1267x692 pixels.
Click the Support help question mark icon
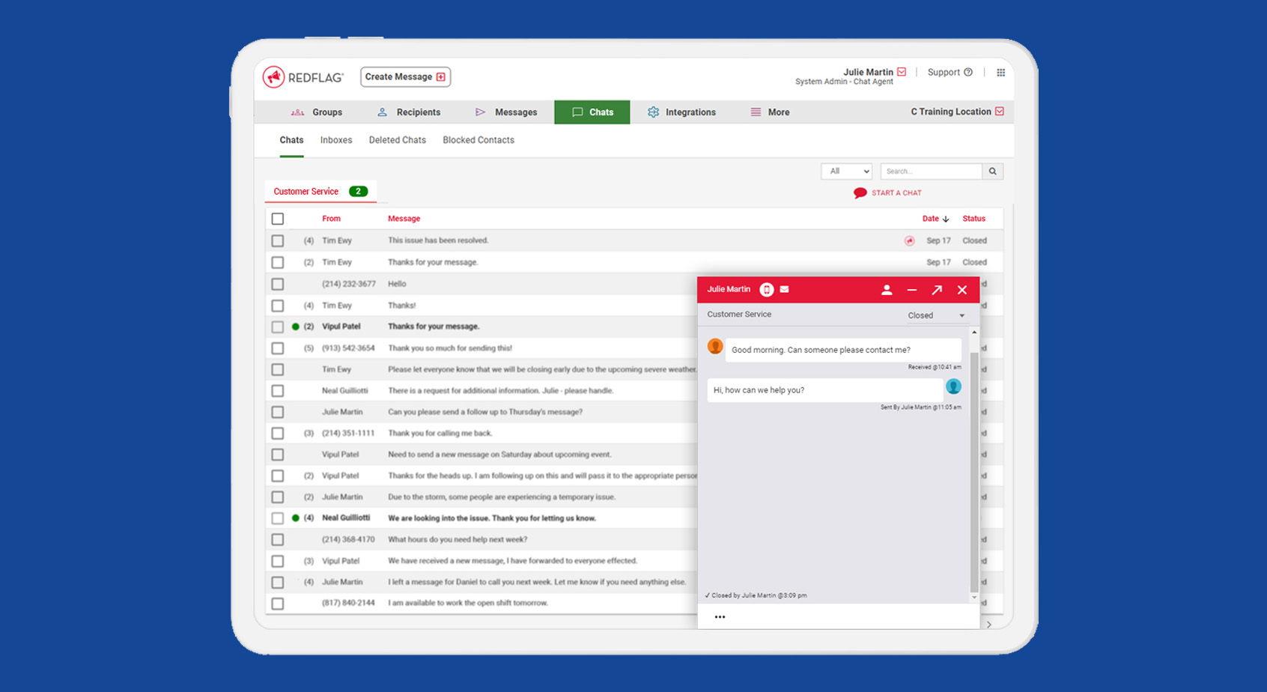pos(967,72)
